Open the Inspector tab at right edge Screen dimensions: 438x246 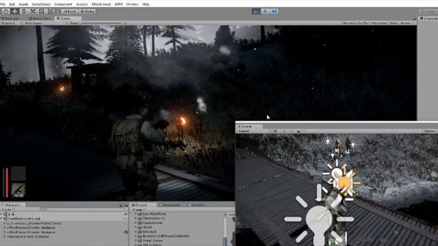point(428,18)
